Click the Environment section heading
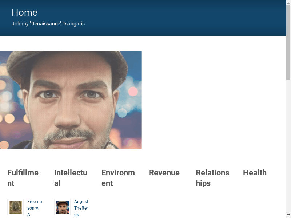 (x=118, y=178)
